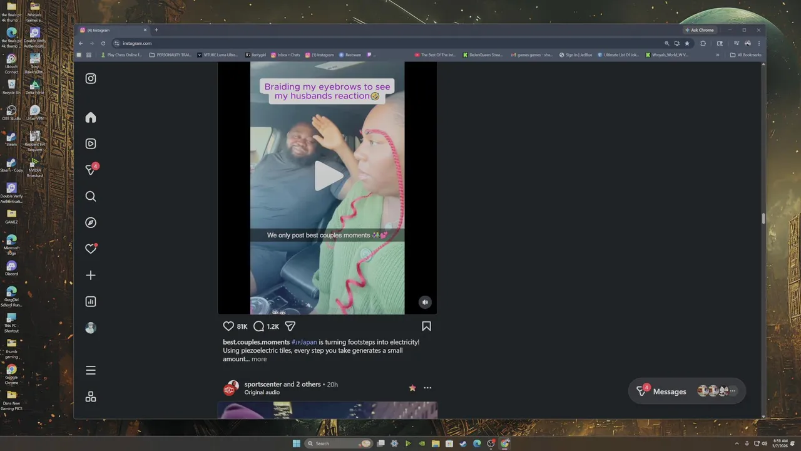Open a new Chrome tab
Image resolution: width=801 pixels, height=451 pixels.
(156, 30)
